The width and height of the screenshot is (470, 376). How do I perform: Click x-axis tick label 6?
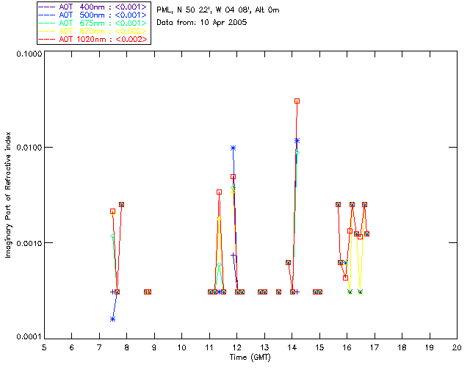pyautogui.click(x=72, y=347)
